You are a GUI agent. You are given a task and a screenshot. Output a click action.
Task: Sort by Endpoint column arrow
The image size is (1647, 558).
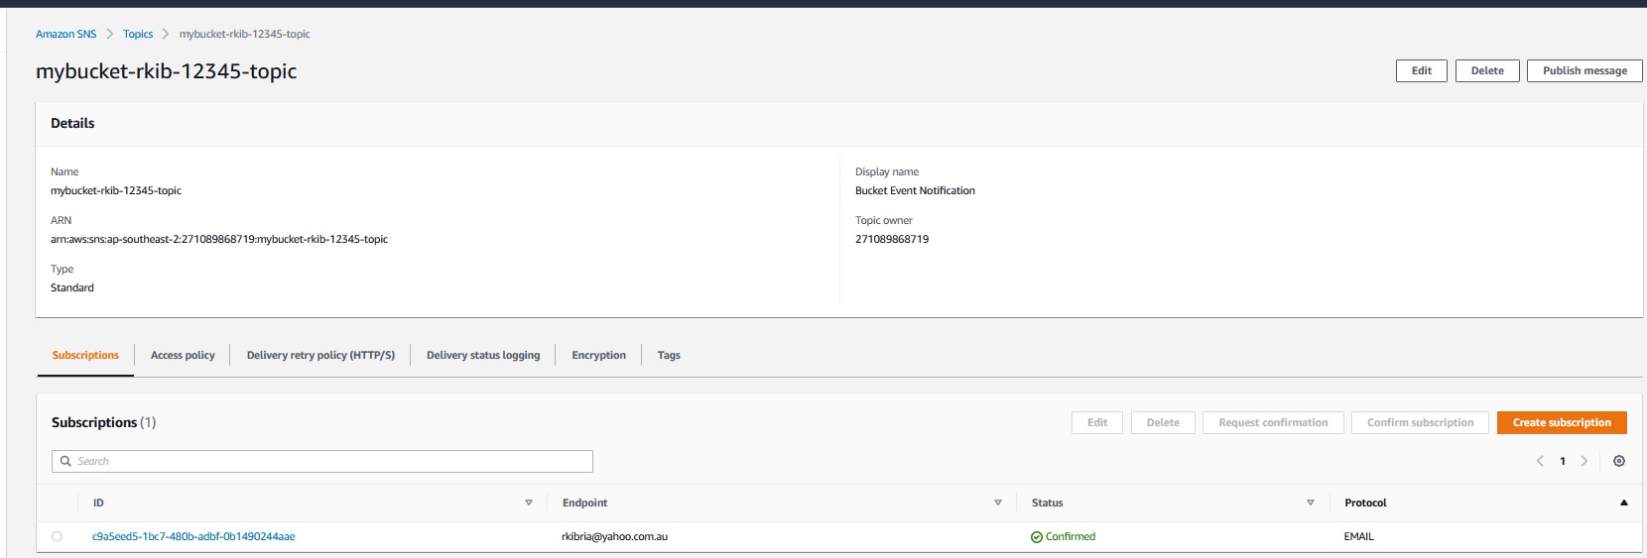[997, 503]
